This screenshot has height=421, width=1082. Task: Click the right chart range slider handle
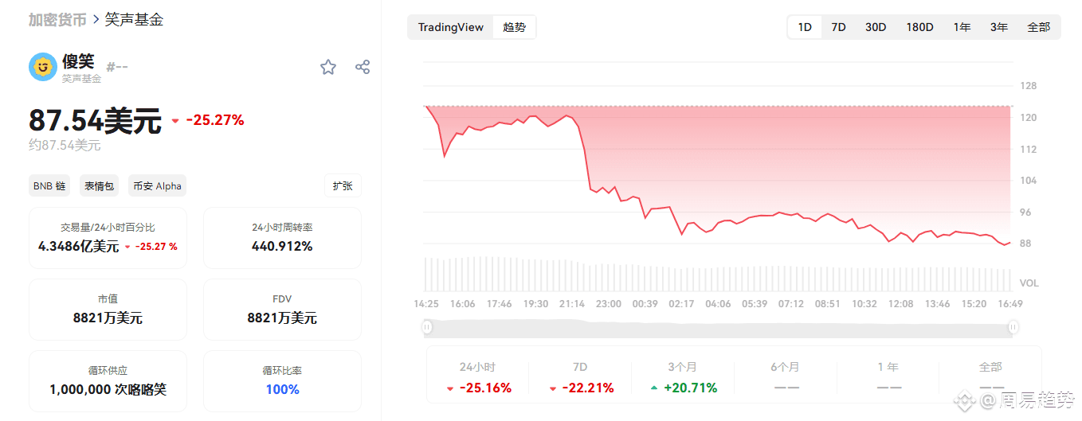coord(1013,326)
